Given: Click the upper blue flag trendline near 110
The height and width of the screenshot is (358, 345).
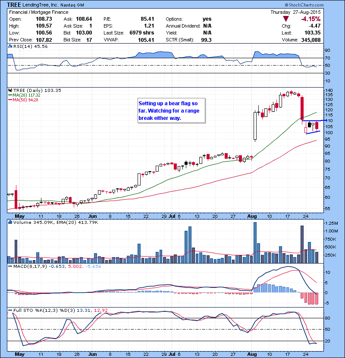Looking at the screenshot, I should (x=314, y=120).
